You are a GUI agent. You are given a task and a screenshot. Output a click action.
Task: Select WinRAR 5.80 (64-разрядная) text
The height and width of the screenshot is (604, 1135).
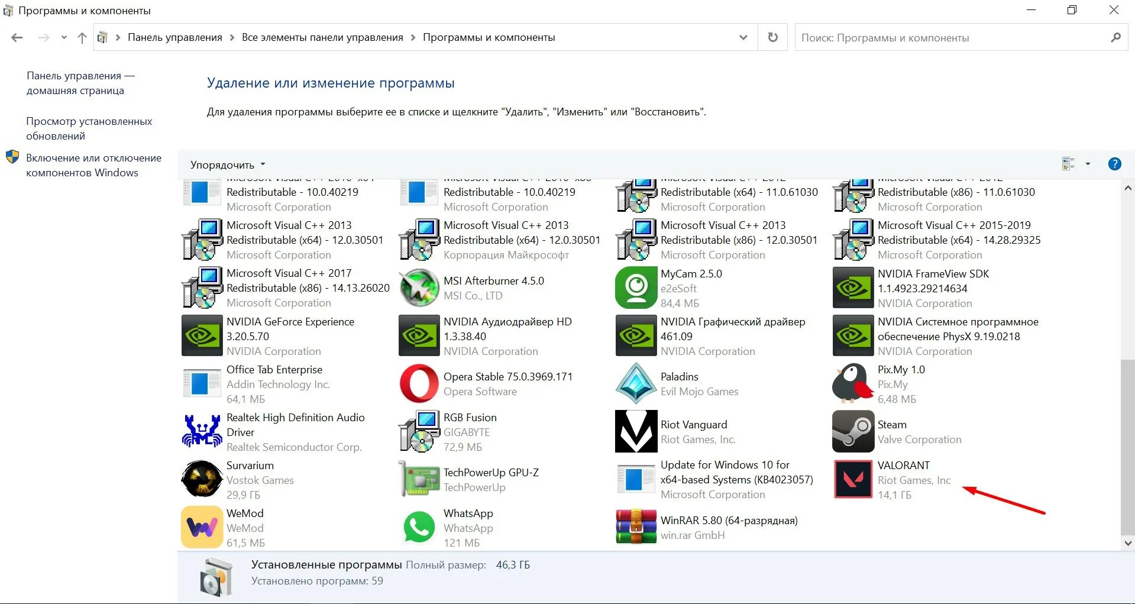click(729, 520)
